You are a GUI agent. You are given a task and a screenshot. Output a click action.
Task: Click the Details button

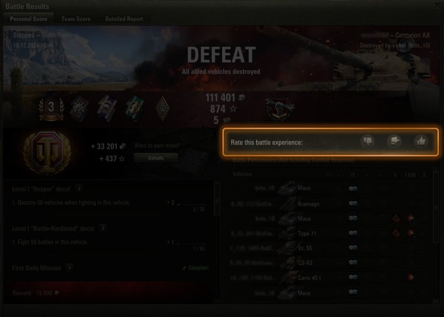(156, 158)
